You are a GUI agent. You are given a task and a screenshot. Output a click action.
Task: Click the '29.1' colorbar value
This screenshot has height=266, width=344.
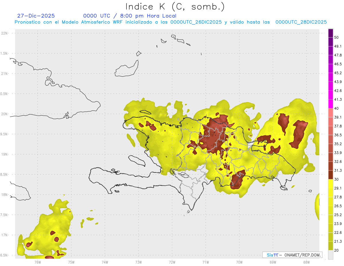[338, 188]
